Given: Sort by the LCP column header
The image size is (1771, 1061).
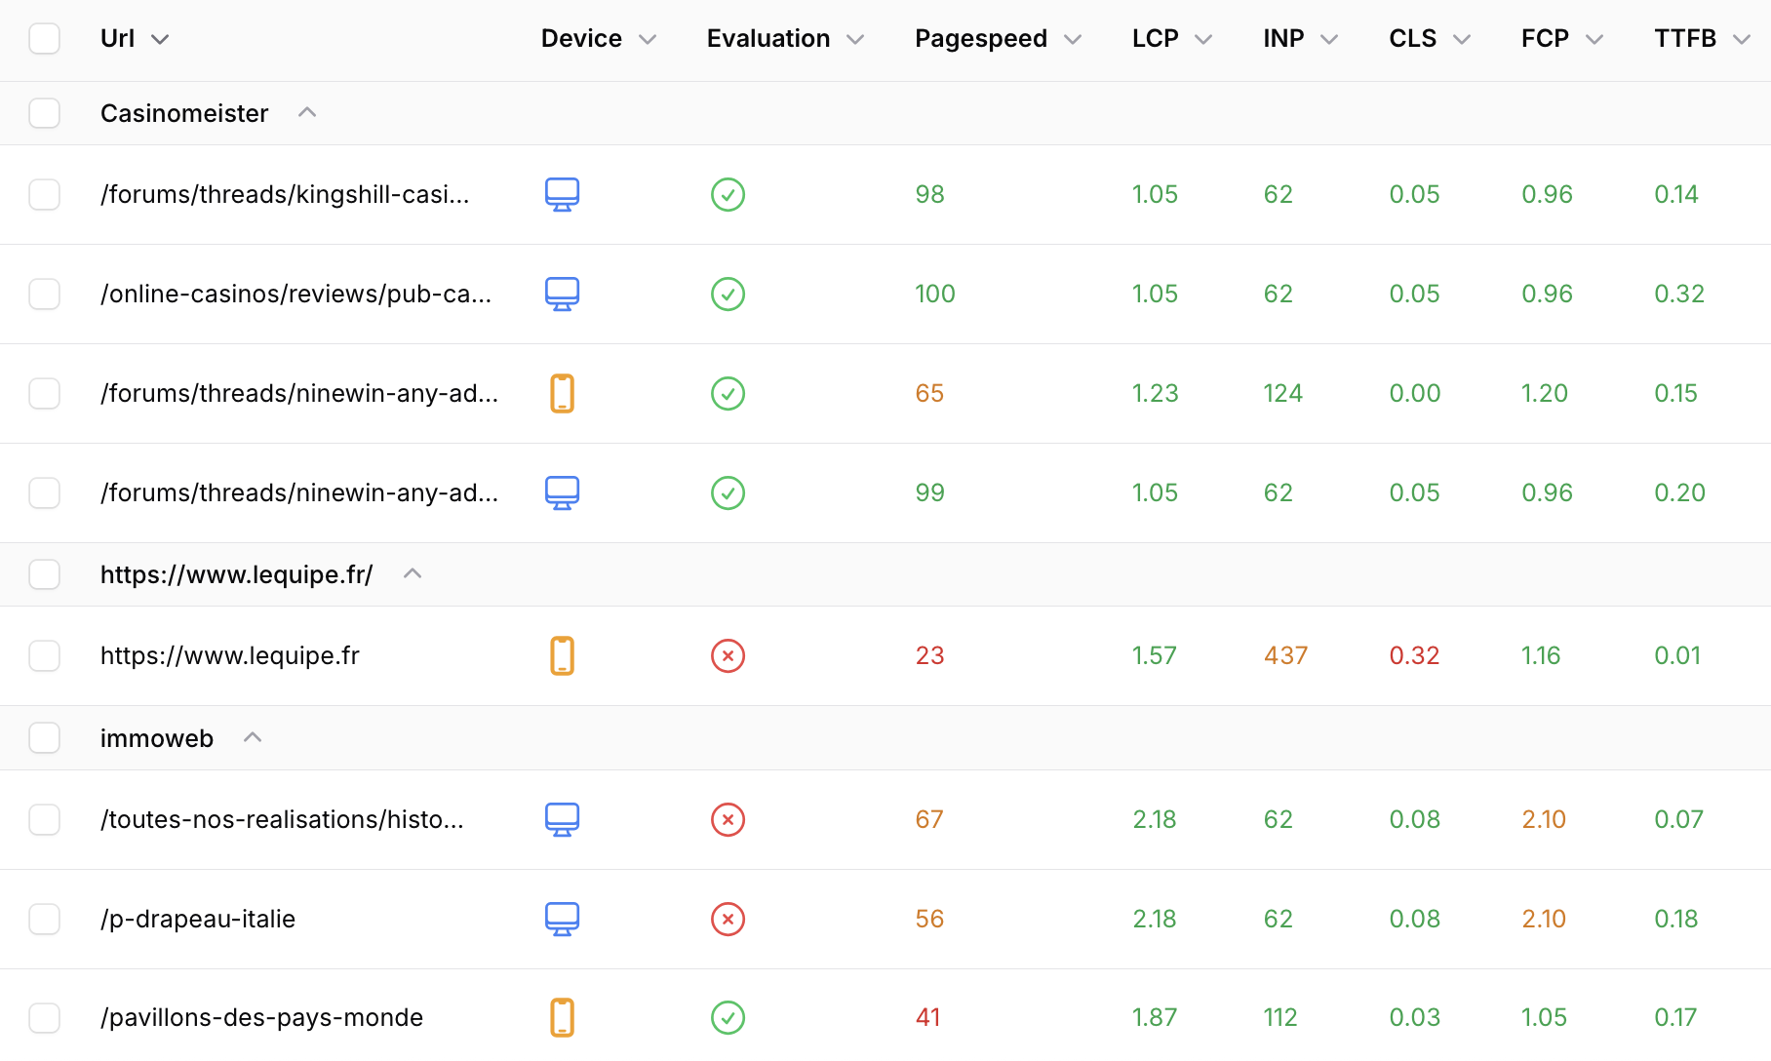Looking at the screenshot, I should 1155,38.
